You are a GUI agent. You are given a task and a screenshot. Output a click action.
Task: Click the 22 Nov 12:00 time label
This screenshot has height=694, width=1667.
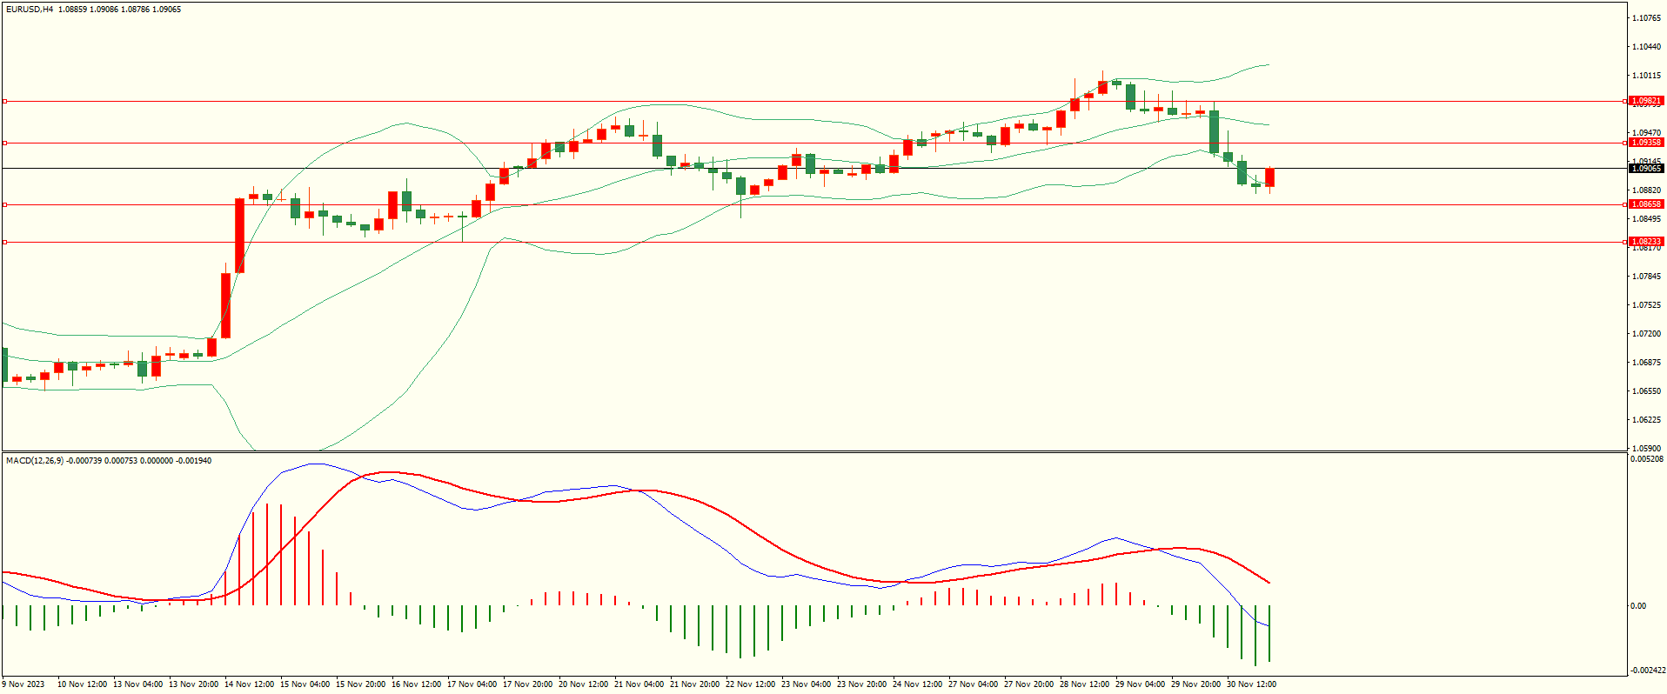pos(750,684)
